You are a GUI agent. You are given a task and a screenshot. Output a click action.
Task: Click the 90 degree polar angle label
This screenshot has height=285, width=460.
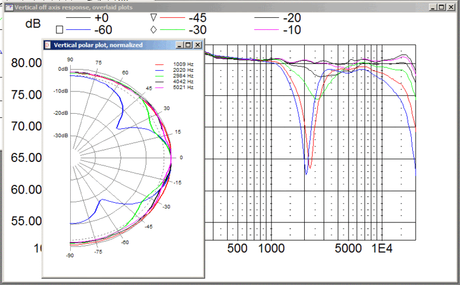tap(70, 60)
